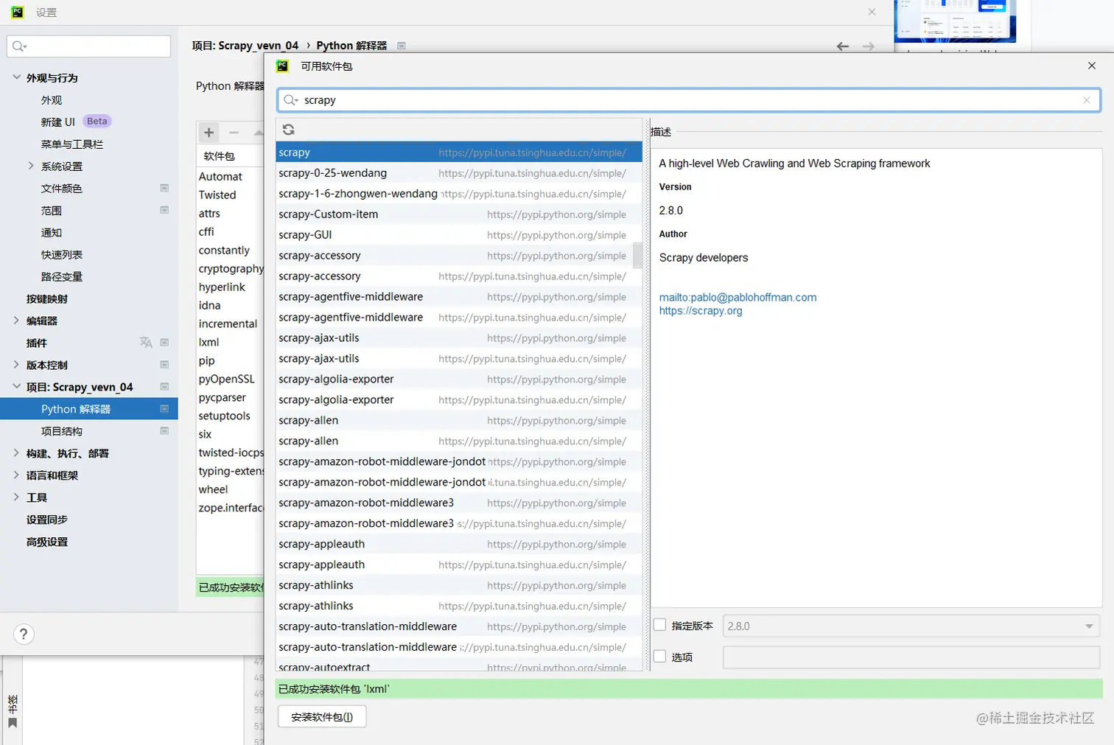1114x745 pixels.
Task: Click the translate icon next to 插件
Action: click(146, 342)
